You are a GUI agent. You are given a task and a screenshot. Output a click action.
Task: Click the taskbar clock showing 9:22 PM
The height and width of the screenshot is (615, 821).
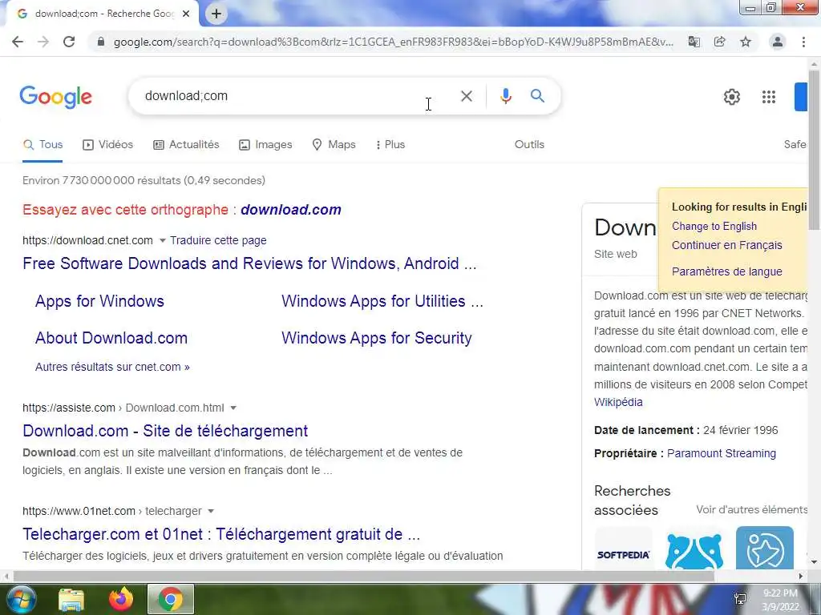(780, 600)
